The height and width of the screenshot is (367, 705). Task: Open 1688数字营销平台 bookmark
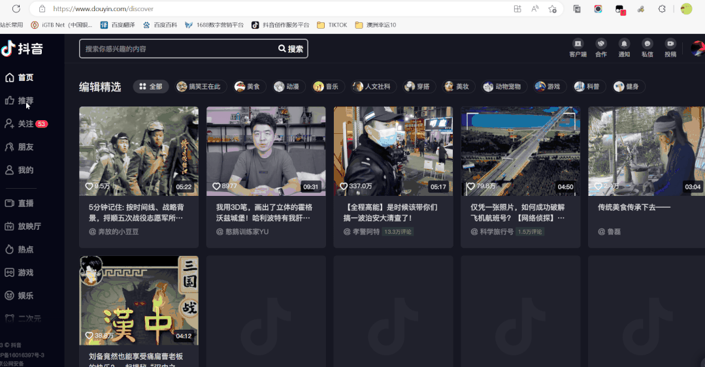point(214,25)
